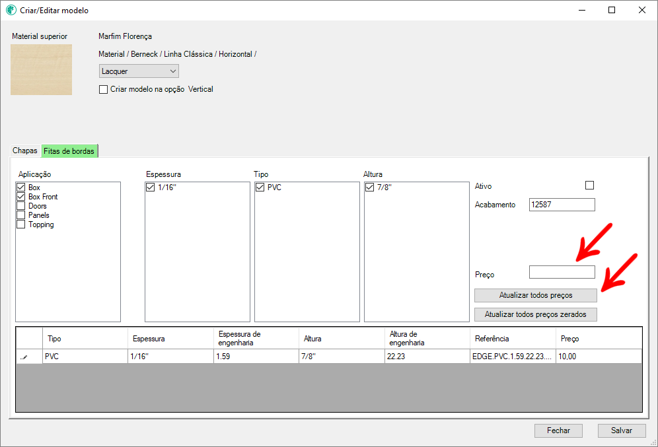Screen dimensions: 658x447
Task: Open the Lacquer dropdown
Action: pyautogui.click(x=139, y=71)
